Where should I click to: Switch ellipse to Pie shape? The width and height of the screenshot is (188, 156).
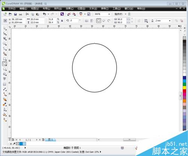point(104,21)
